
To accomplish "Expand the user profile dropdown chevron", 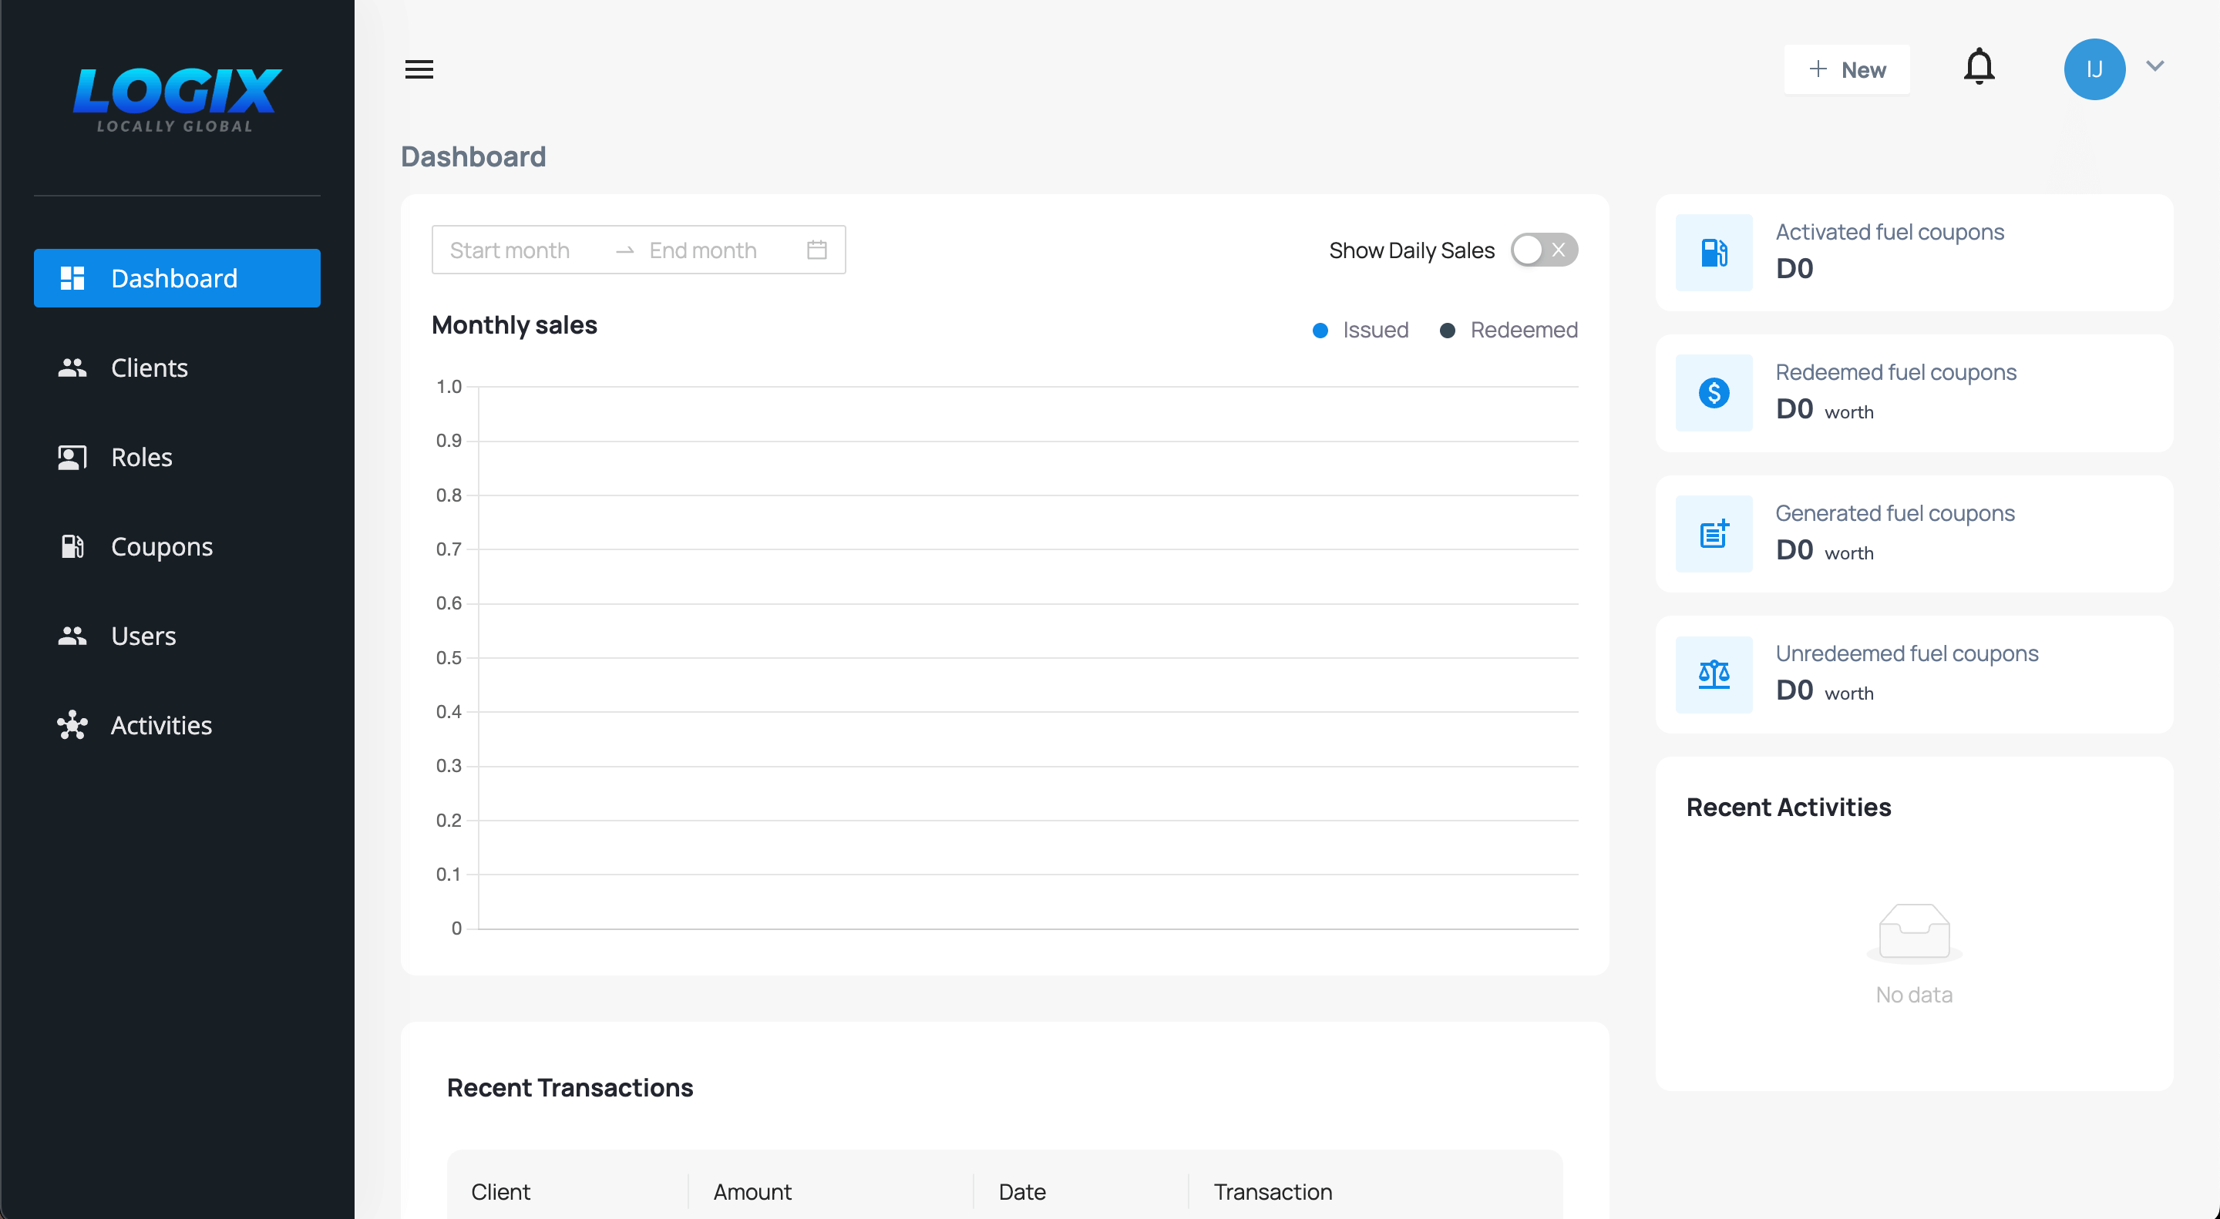I will click(2154, 66).
